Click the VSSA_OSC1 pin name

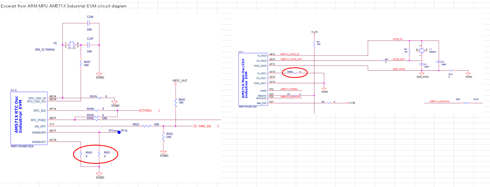tap(260, 83)
